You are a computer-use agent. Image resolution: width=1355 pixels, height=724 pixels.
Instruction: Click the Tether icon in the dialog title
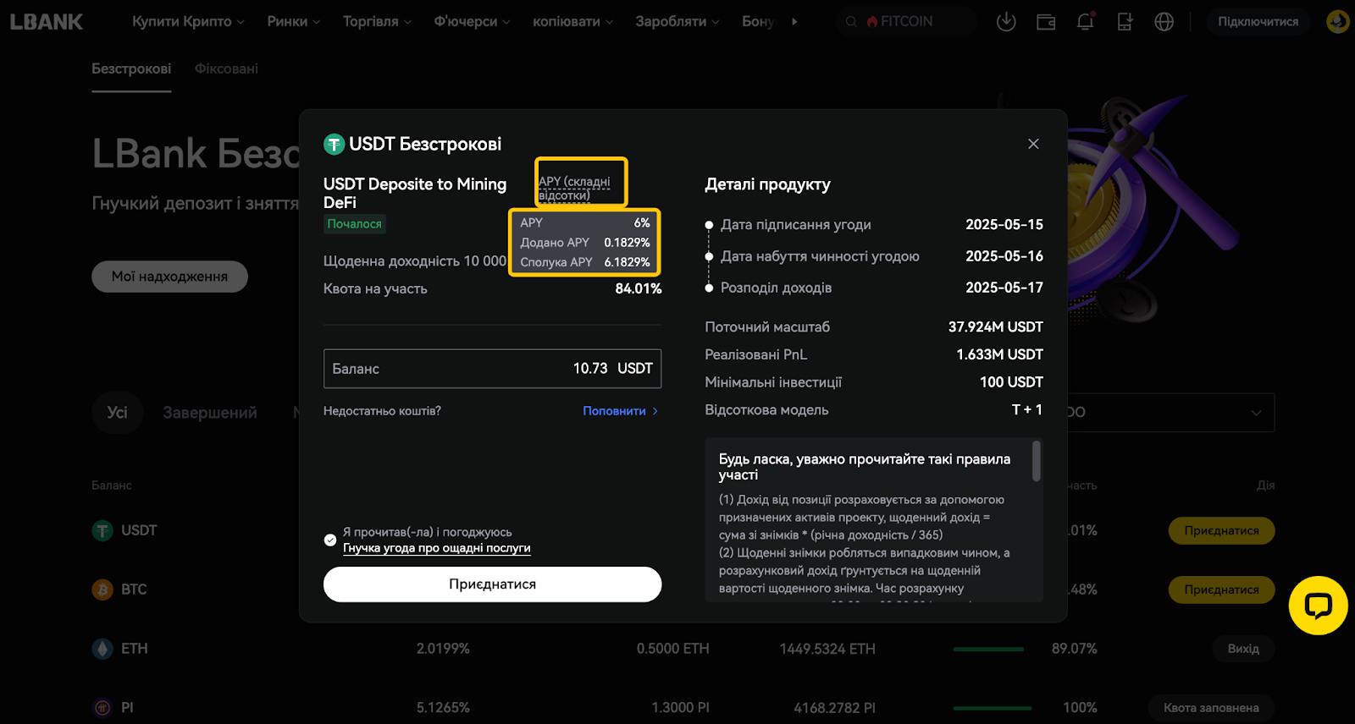[334, 145]
